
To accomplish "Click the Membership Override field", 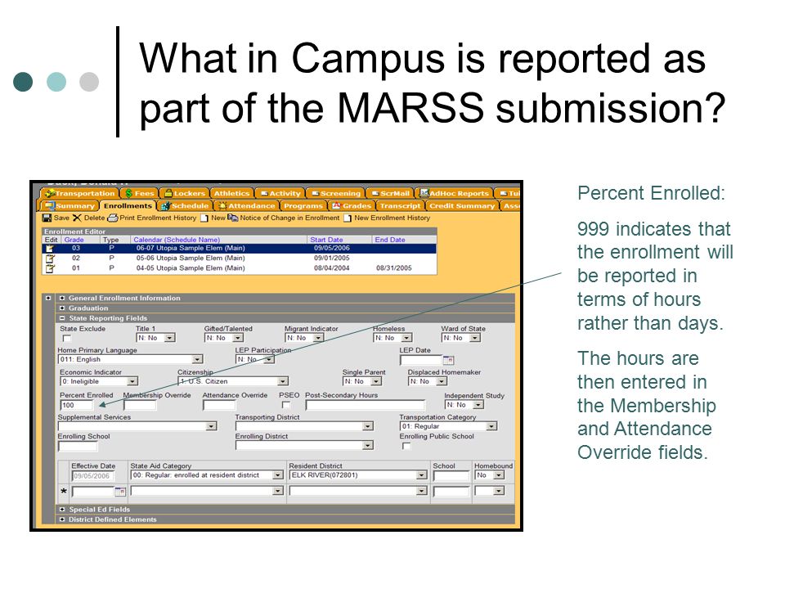I will (x=140, y=405).
